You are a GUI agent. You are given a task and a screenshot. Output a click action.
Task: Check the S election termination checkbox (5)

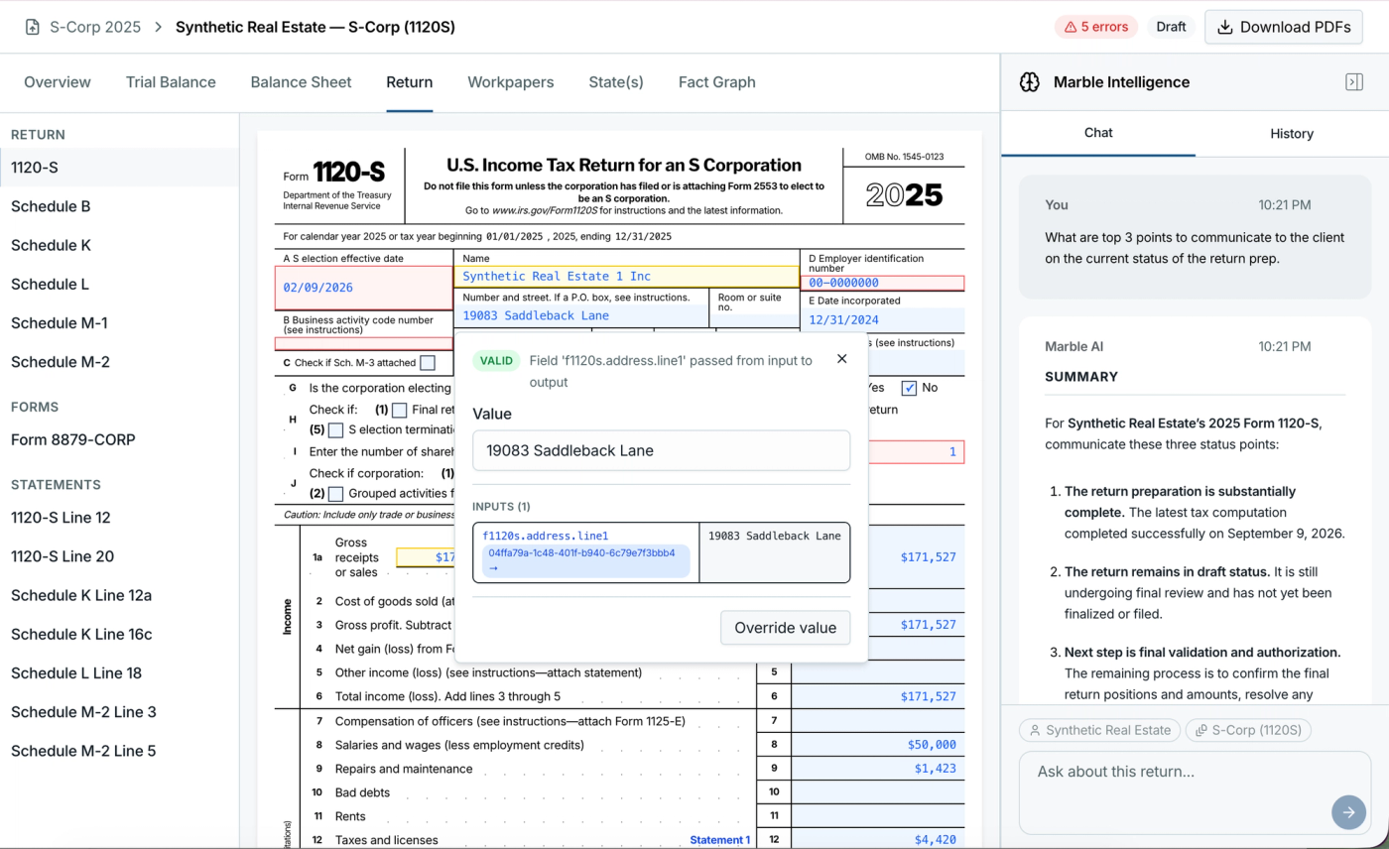click(x=336, y=430)
